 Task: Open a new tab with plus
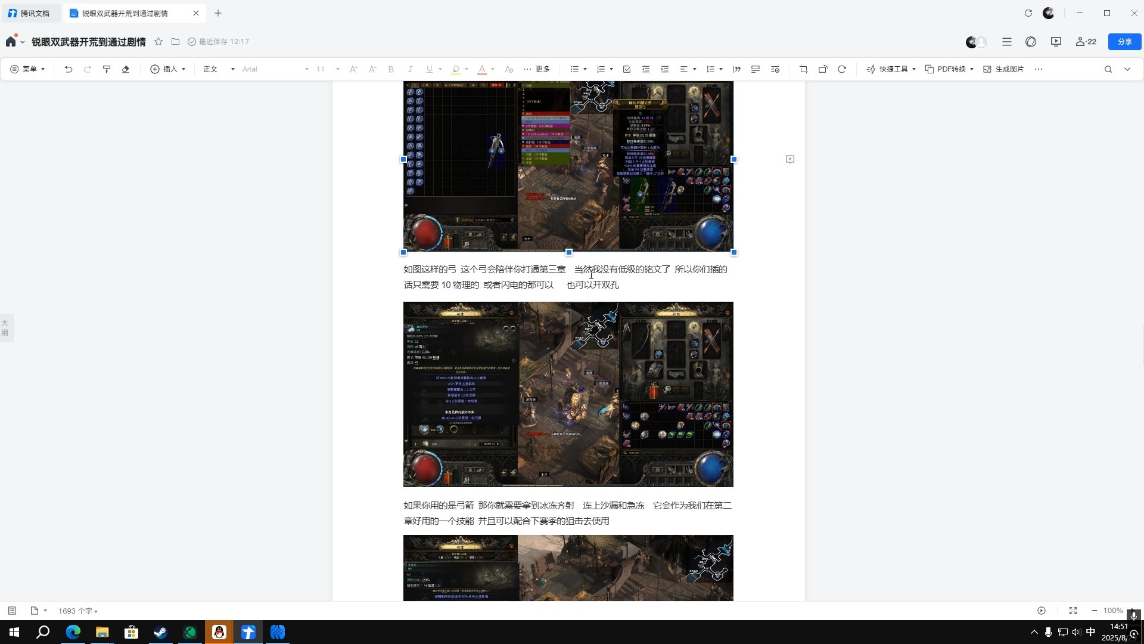pos(218,13)
